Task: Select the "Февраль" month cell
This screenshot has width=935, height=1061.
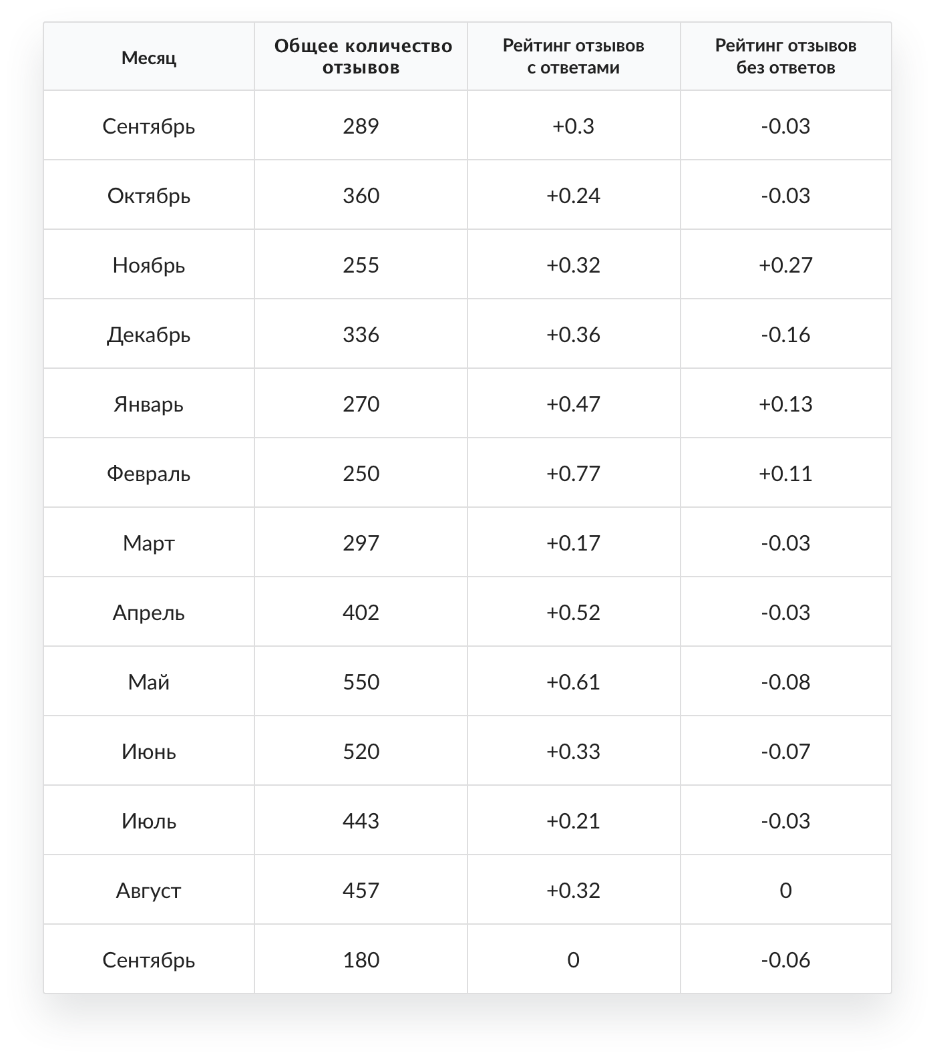Action: click(x=149, y=474)
